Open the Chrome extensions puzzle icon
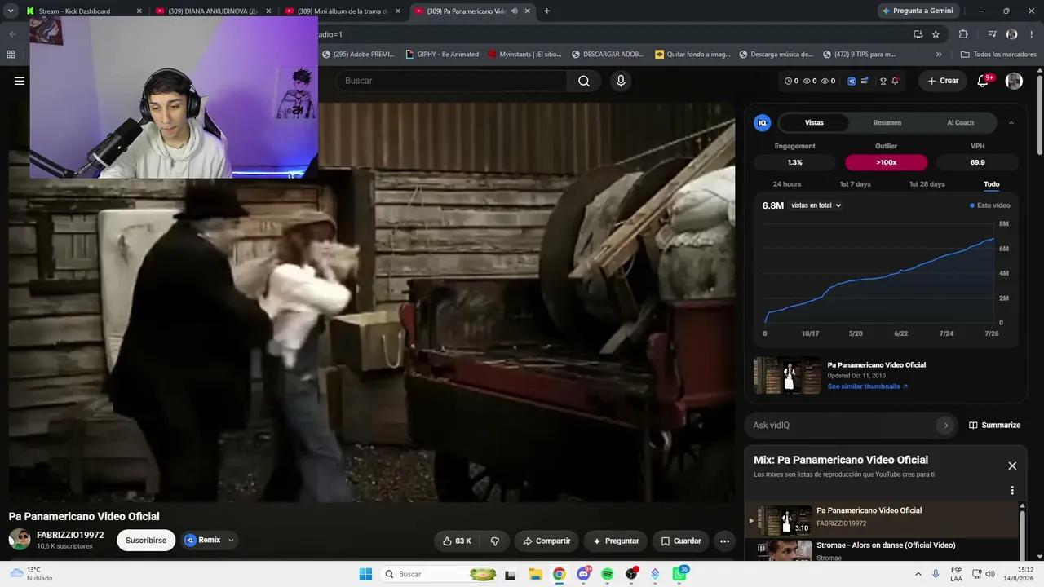This screenshot has width=1044, height=587. (x=963, y=34)
